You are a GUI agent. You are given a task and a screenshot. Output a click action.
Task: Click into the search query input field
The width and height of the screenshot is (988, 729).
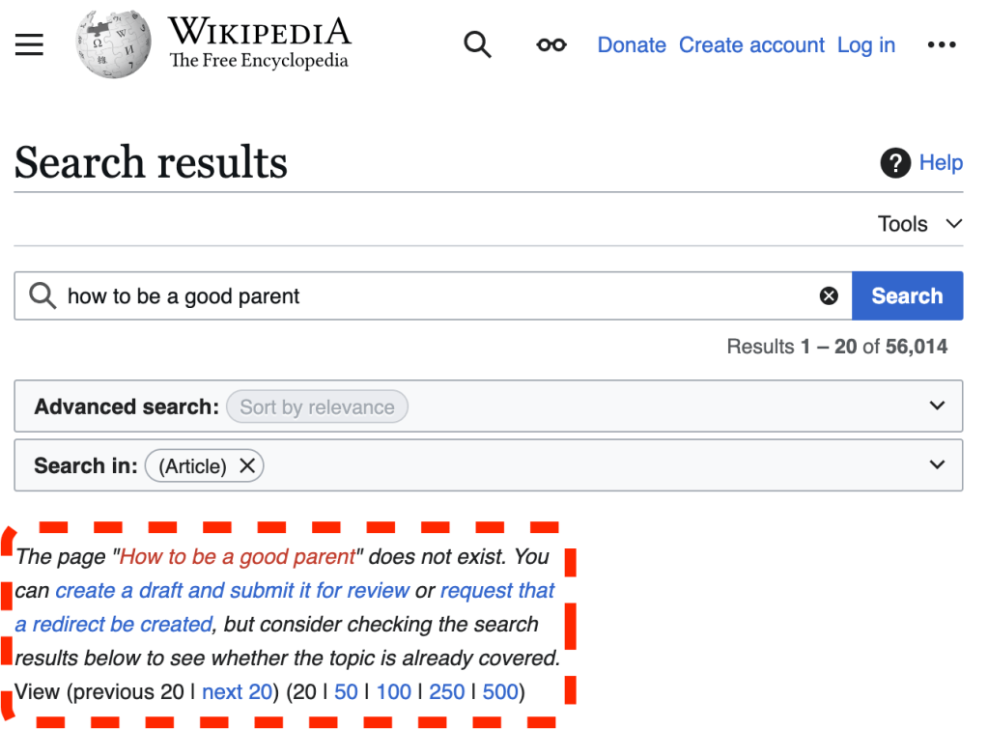point(435,296)
